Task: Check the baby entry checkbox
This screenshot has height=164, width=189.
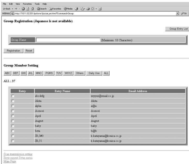Action: (x=13, y=126)
